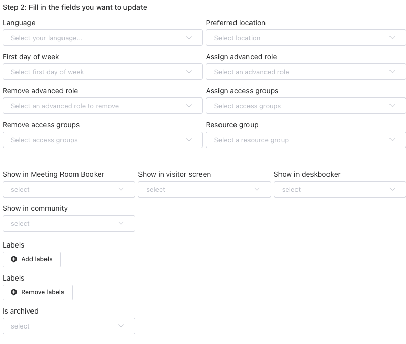Expand the Assign advanced role dropdown
Screen dimensions: 406x344
click(x=305, y=72)
